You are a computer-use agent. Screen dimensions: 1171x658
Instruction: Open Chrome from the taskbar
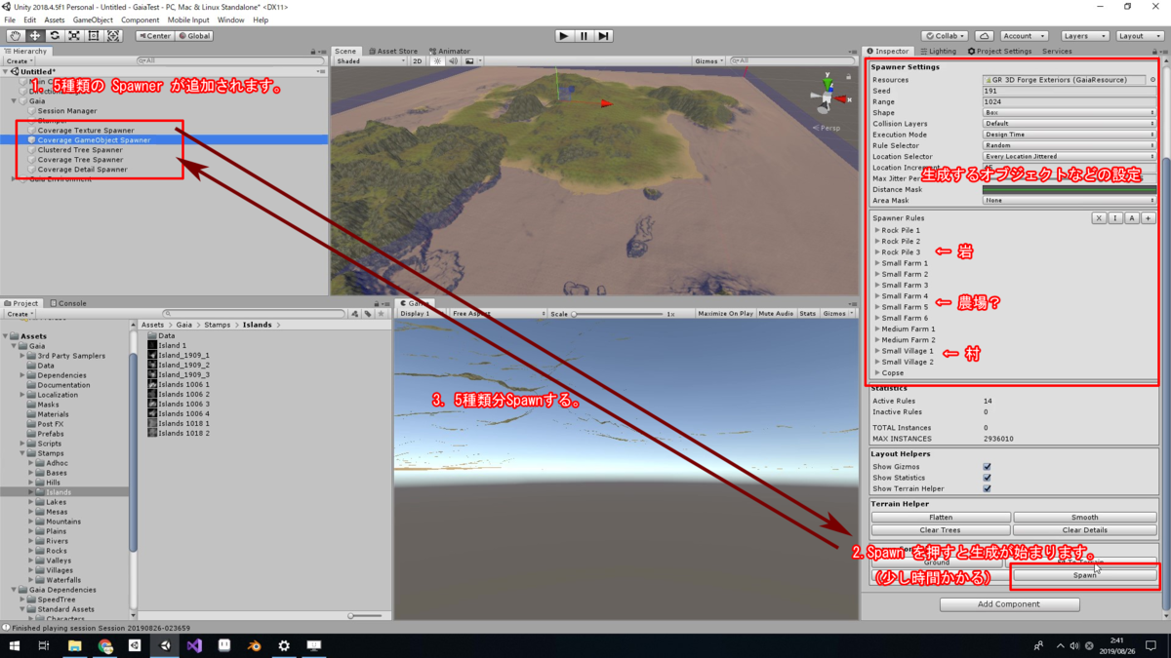[x=104, y=645]
